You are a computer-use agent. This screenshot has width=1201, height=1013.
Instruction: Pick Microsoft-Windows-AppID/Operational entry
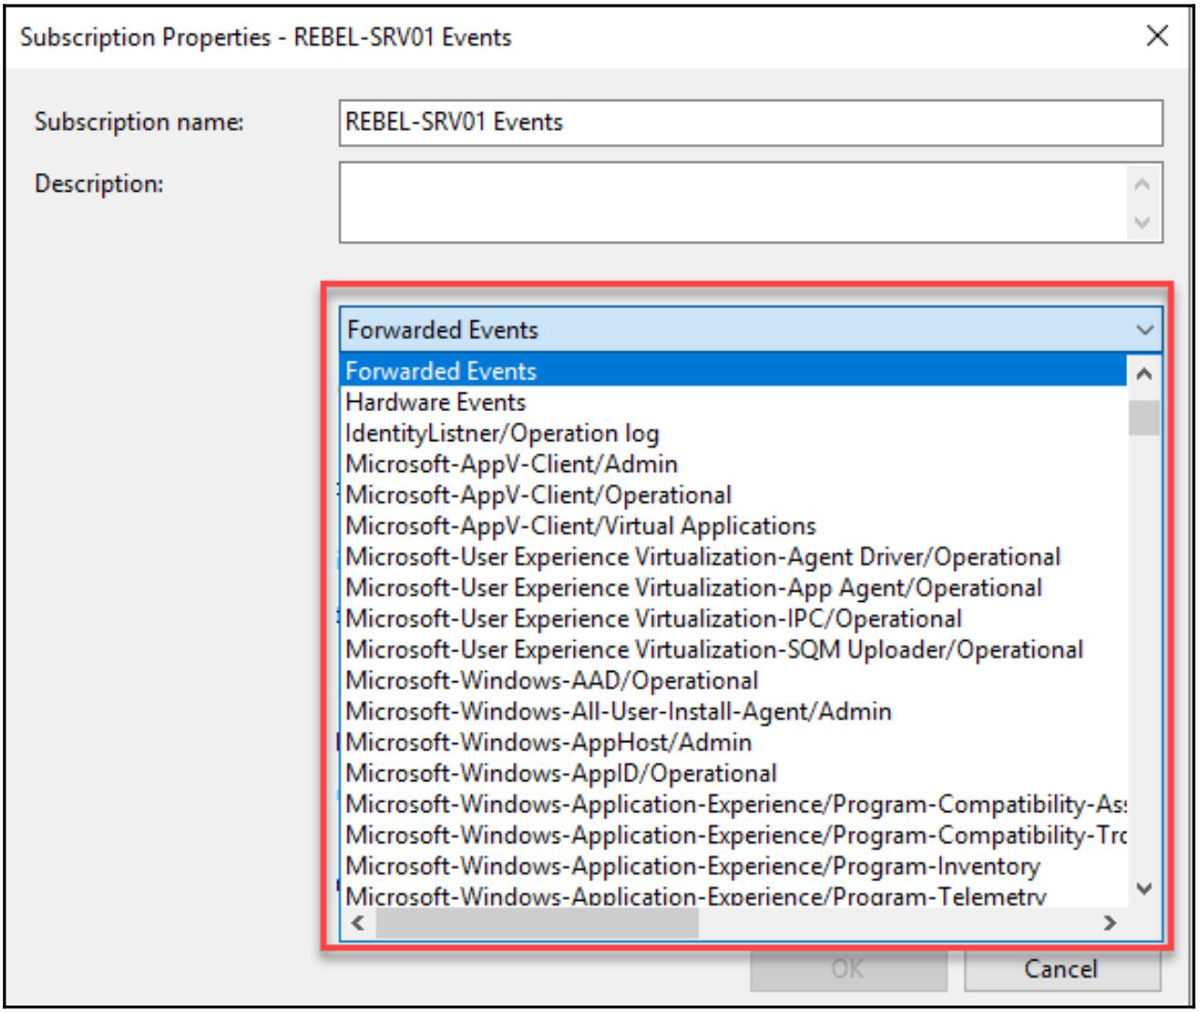(561, 774)
